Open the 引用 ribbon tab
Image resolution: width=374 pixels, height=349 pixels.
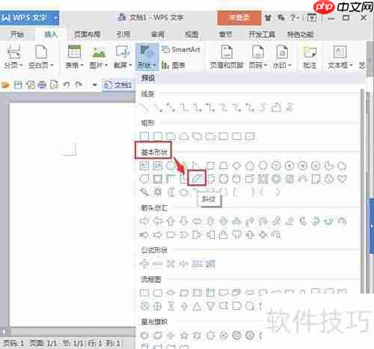coord(123,34)
